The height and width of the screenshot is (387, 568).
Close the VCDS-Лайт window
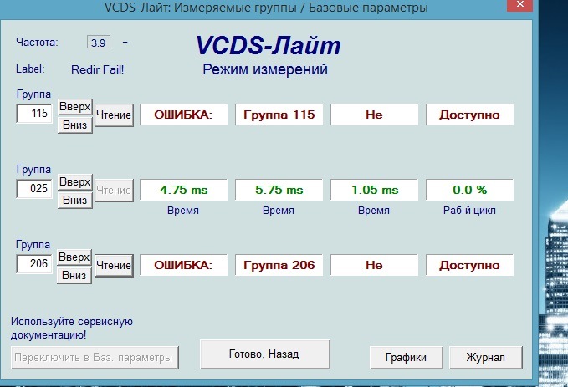(x=519, y=5)
